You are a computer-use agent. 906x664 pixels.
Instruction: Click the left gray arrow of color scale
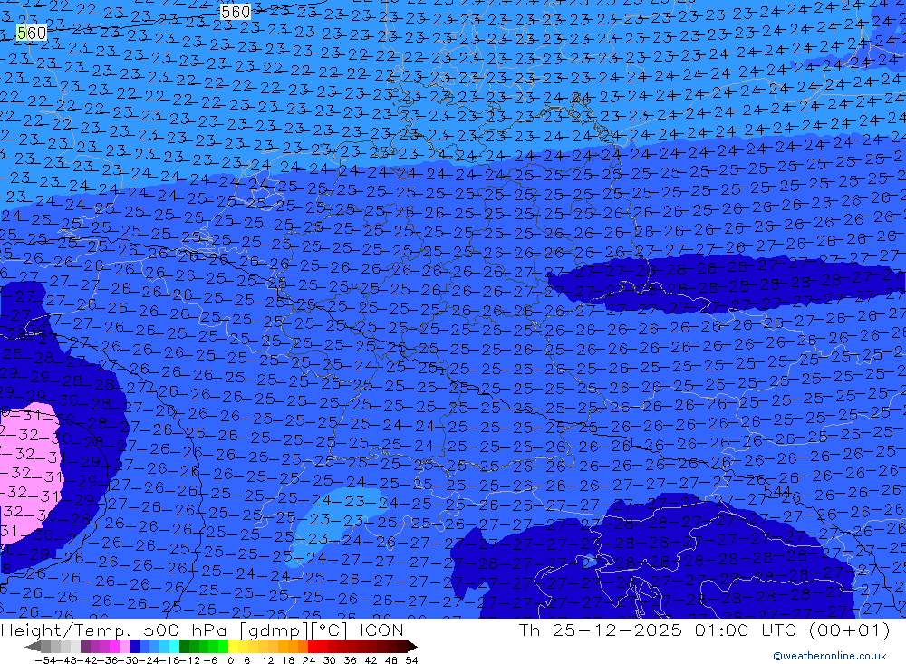coord(33,646)
